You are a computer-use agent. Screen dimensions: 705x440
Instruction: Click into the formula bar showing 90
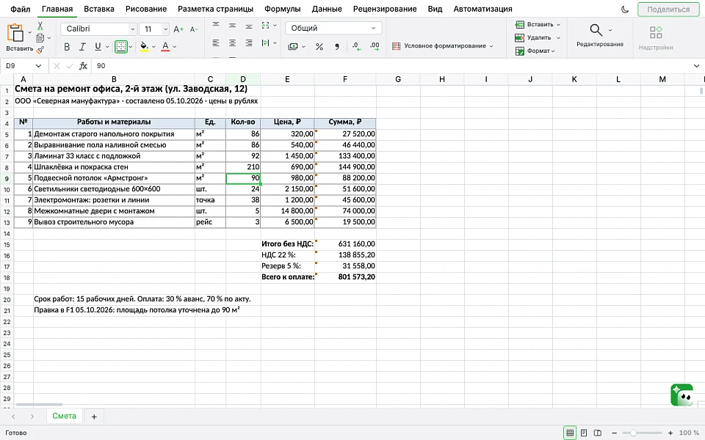click(391, 66)
